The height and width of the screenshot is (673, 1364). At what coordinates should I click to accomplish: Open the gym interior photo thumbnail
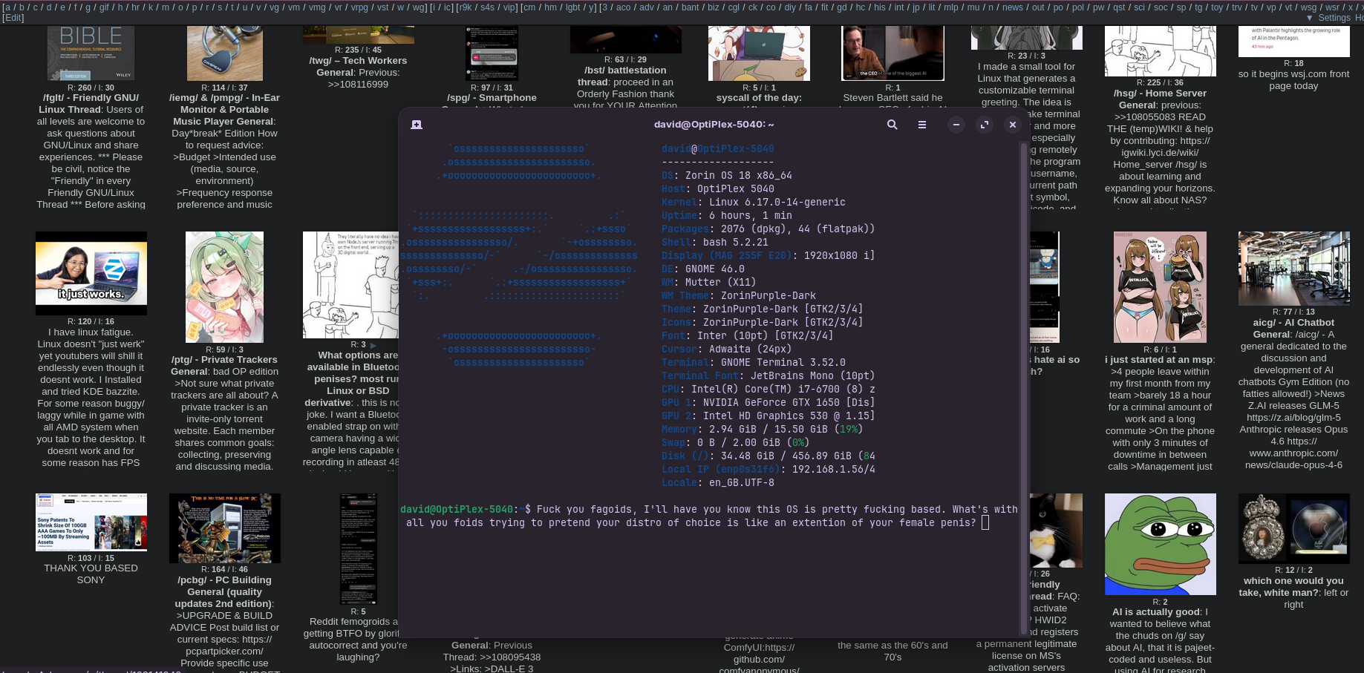pyautogui.click(x=1294, y=269)
